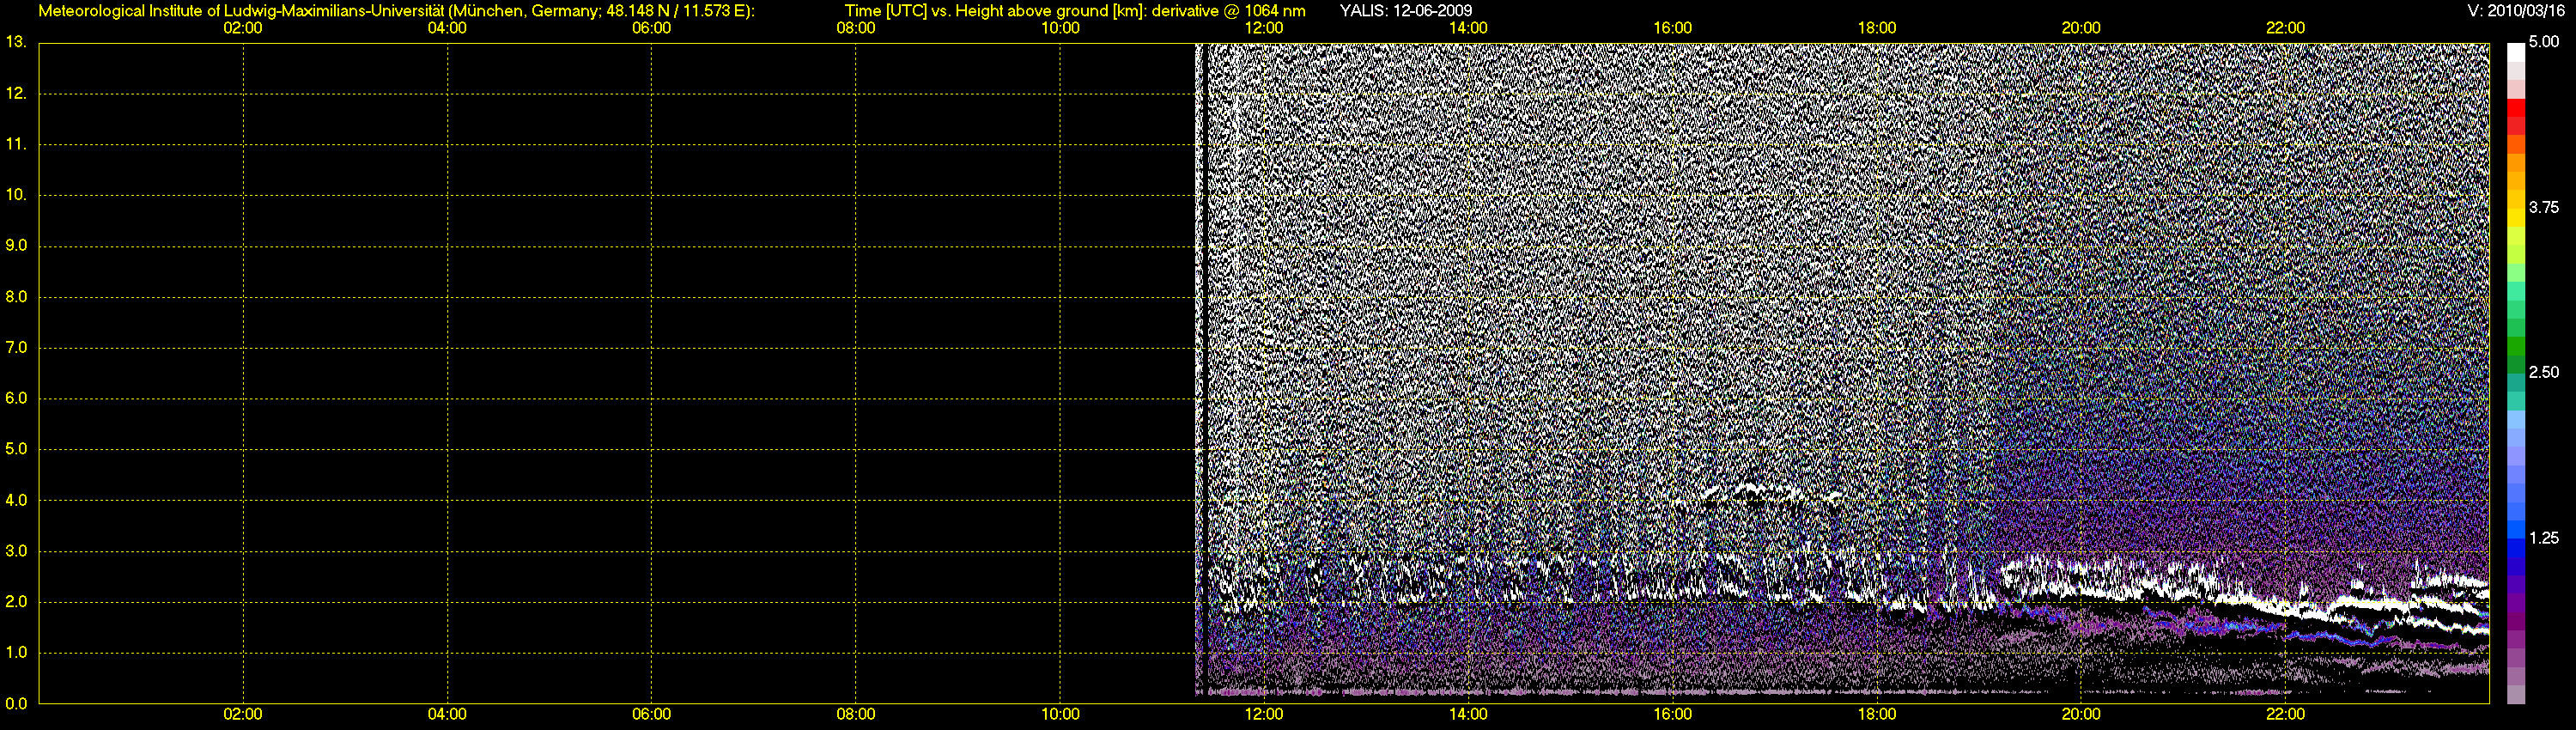Click the 'YALIS: 12-06-2009' label
The width and height of the screenshot is (2576, 730).
click(1406, 11)
